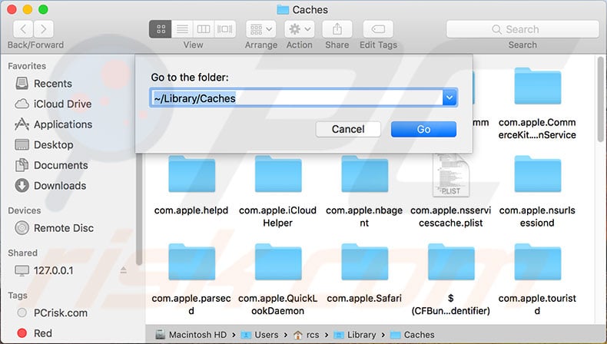Open Applications in the sidebar
This screenshot has width=607, height=344.
tap(54, 124)
